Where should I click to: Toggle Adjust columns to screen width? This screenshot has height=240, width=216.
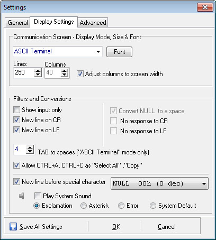(x=80, y=74)
